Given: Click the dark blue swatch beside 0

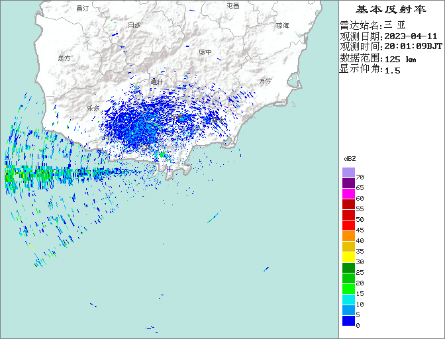Looking at the screenshot, I should [x=348, y=321].
